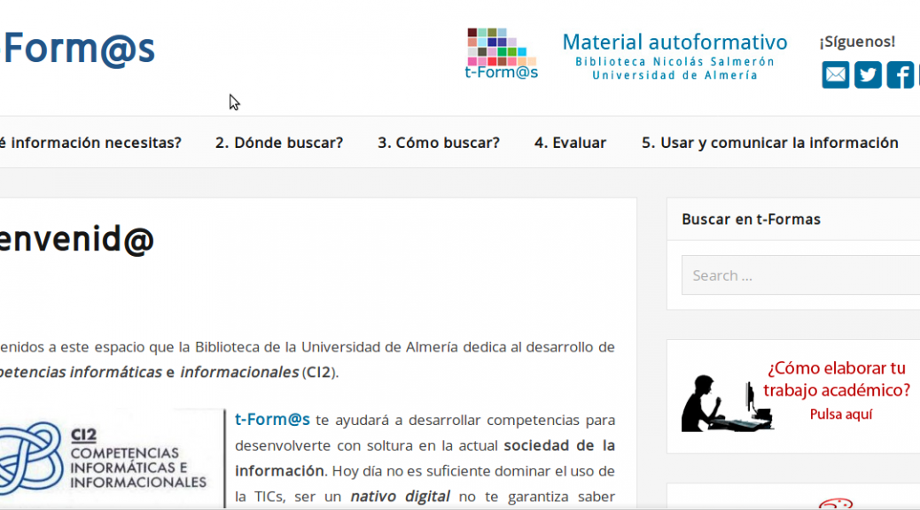Image resolution: width=920 pixels, height=510 pixels.
Task: Click the 'Material autoformativo' header text
Action: click(x=674, y=42)
